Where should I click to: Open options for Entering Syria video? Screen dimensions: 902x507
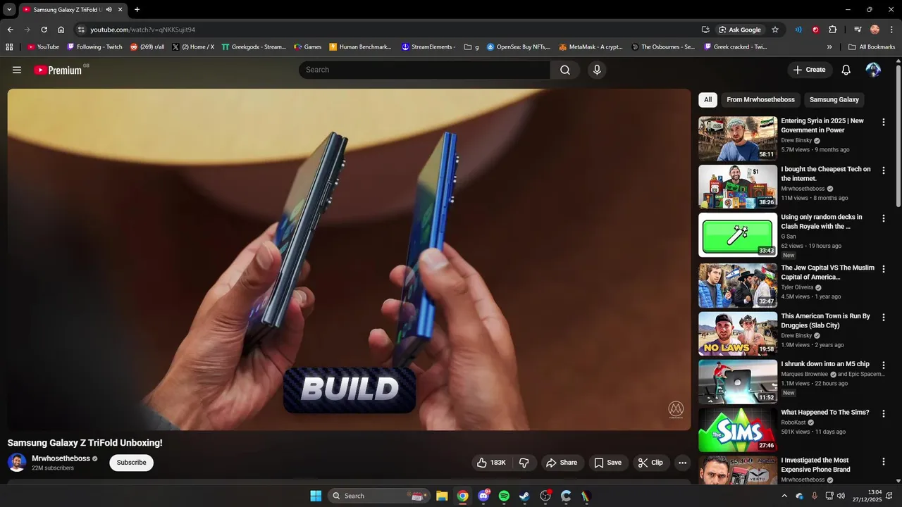tap(884, 122)
